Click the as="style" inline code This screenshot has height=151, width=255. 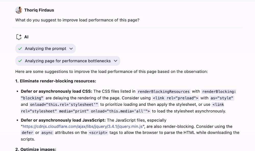click(x=222, y=98)
